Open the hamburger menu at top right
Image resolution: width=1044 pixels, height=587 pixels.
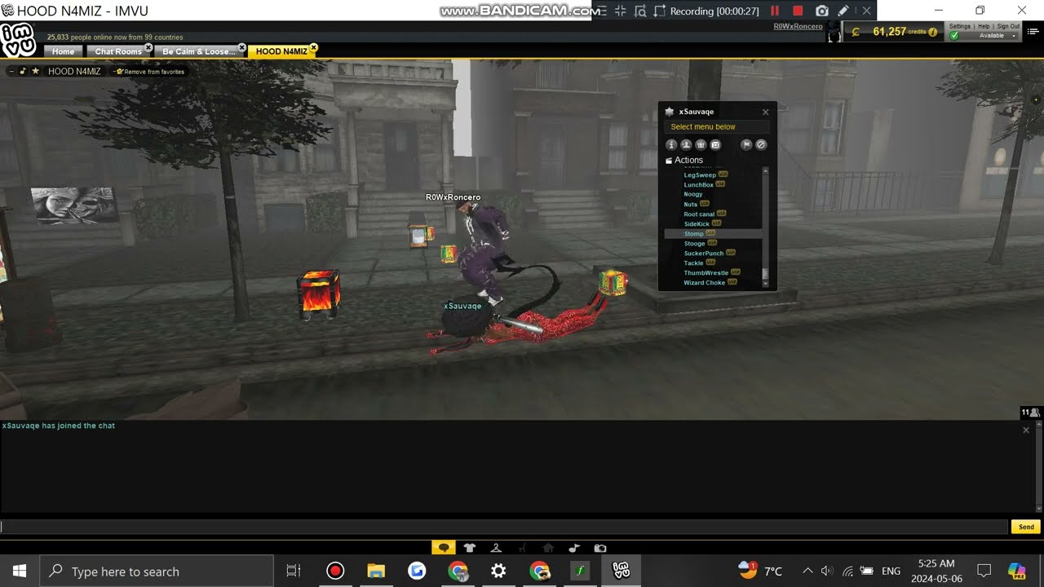1033,32
